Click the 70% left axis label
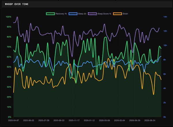Image resolution: width=173 pixels, height=127 pixels. (x=9, y=47)
